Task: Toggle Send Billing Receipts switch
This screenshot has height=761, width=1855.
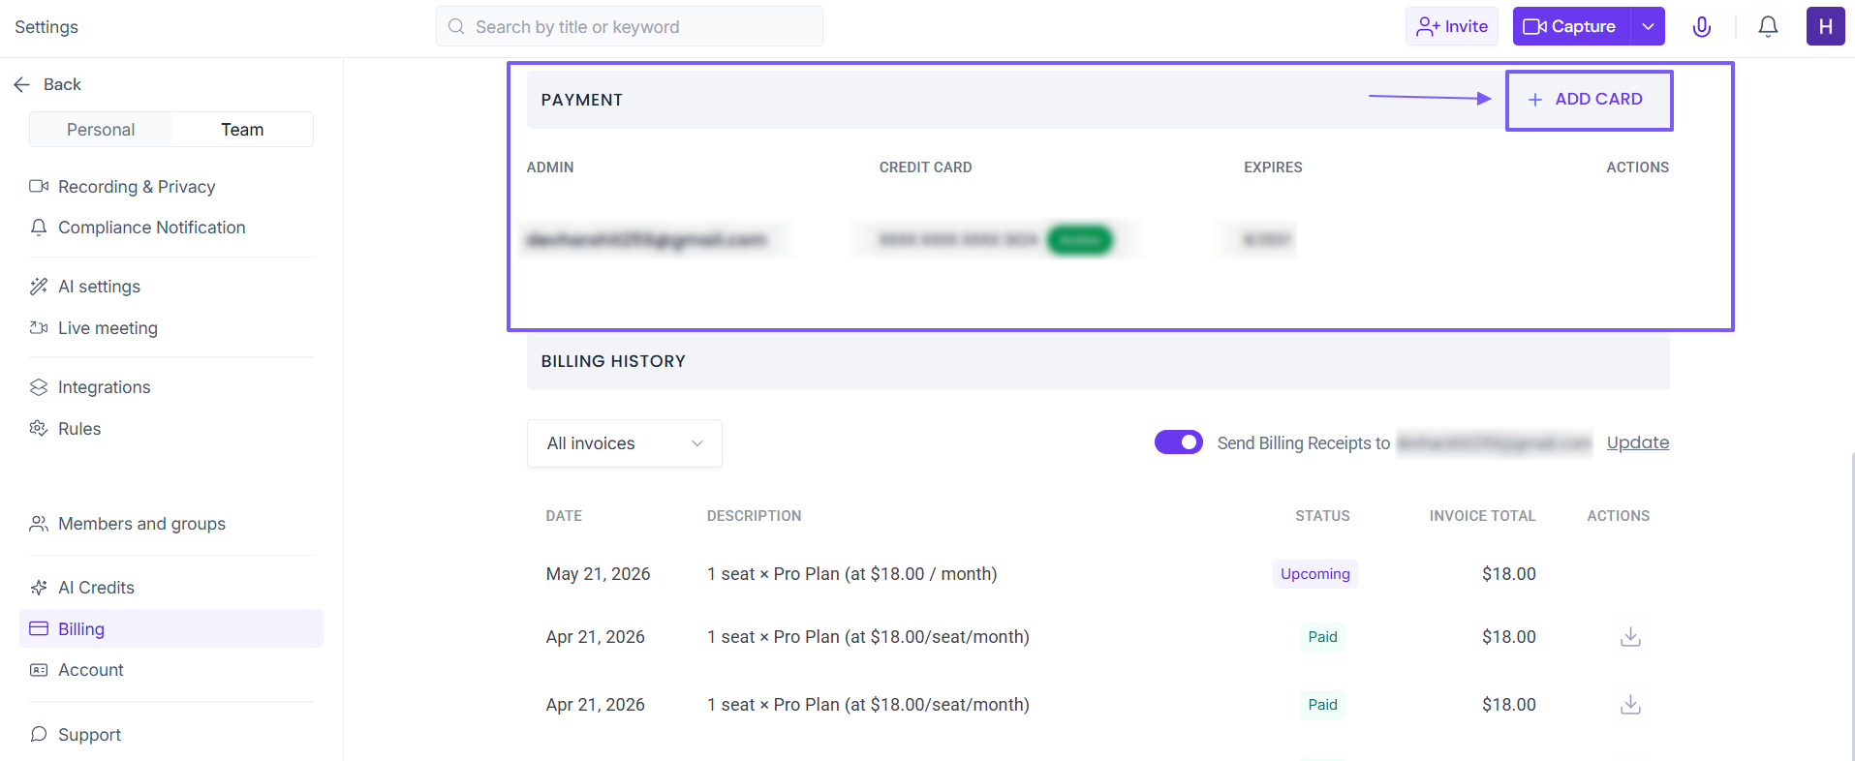Action: 1179,442
